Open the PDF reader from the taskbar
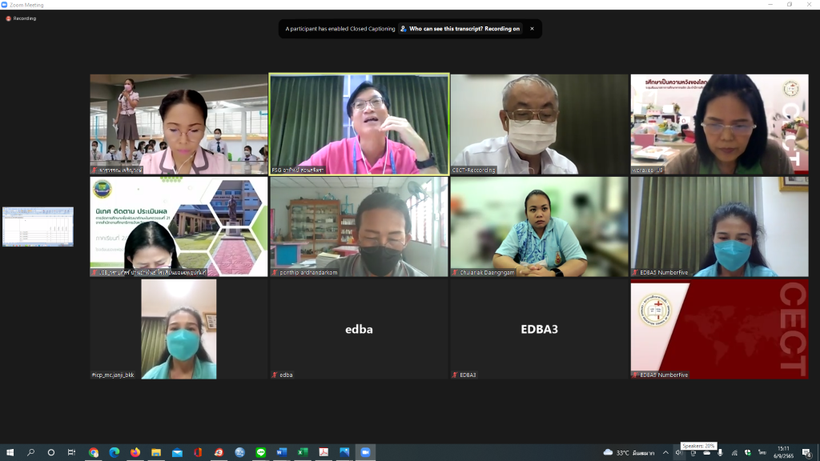The height and width of the screenshot is (461, 820). (x=324, y=452)
